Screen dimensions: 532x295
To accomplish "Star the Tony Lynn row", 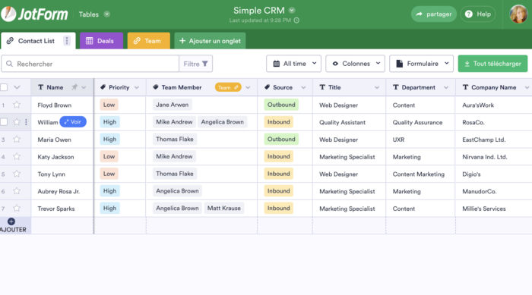I will [17, 174].
